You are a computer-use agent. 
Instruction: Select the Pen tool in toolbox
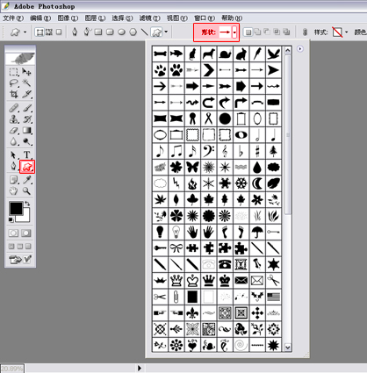pos(13,167)
